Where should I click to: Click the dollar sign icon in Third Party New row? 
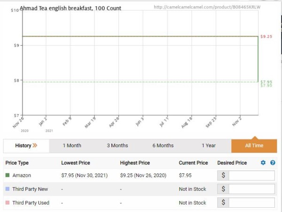(x=223, y=189)
